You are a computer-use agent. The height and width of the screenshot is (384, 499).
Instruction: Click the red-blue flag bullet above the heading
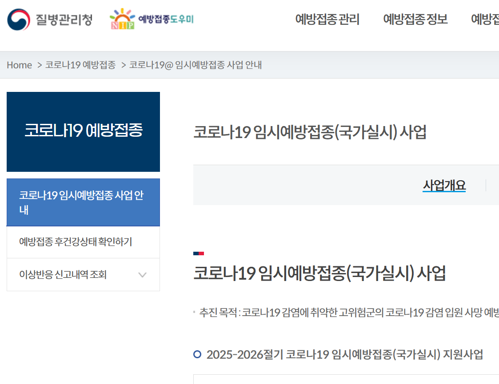pos(198,253)
